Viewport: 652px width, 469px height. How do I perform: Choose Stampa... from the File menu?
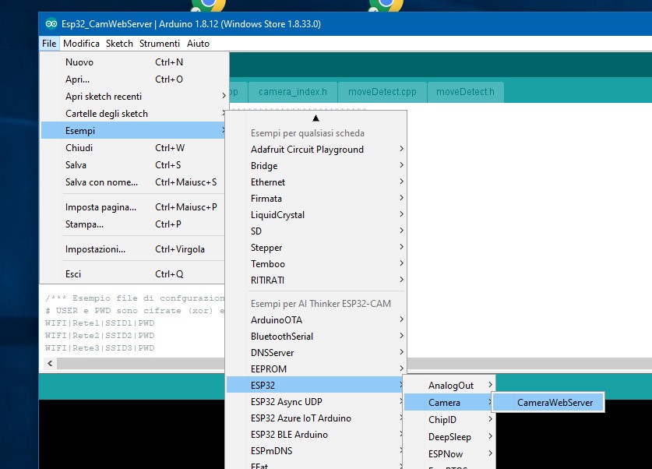134,224
